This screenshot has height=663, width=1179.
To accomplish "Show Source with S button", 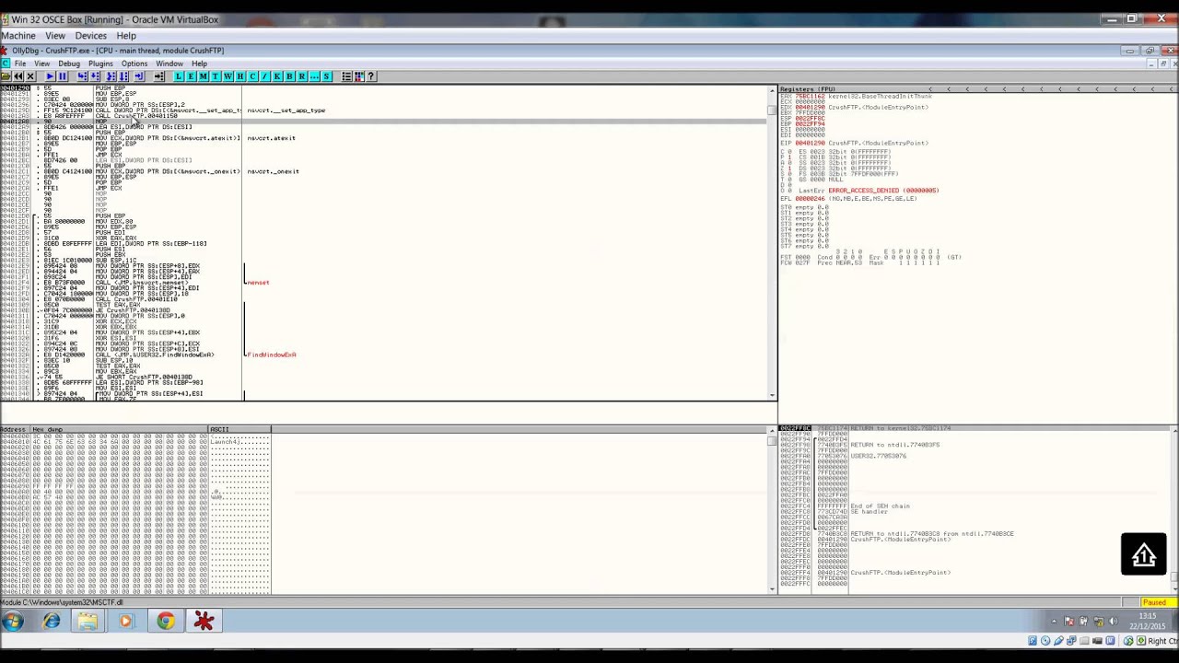I will [326, 76].
